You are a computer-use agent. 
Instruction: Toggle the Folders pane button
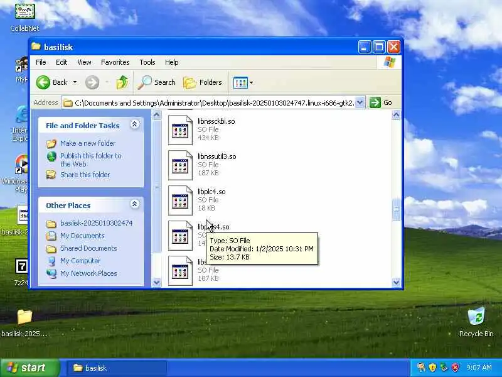(x=203, y=82)
